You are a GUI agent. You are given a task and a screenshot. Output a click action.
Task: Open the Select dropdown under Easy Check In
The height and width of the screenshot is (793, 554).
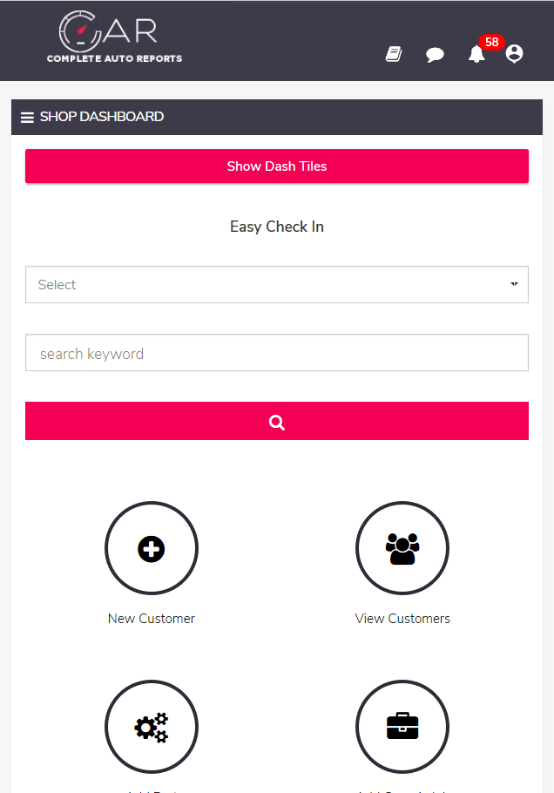[277, 285]
